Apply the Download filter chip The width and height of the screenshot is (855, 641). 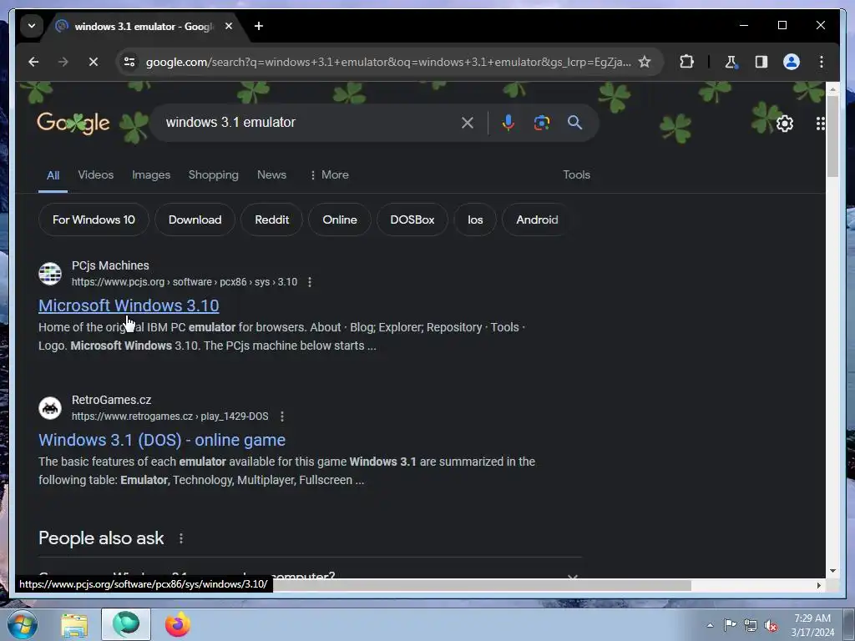pos(195,220)
